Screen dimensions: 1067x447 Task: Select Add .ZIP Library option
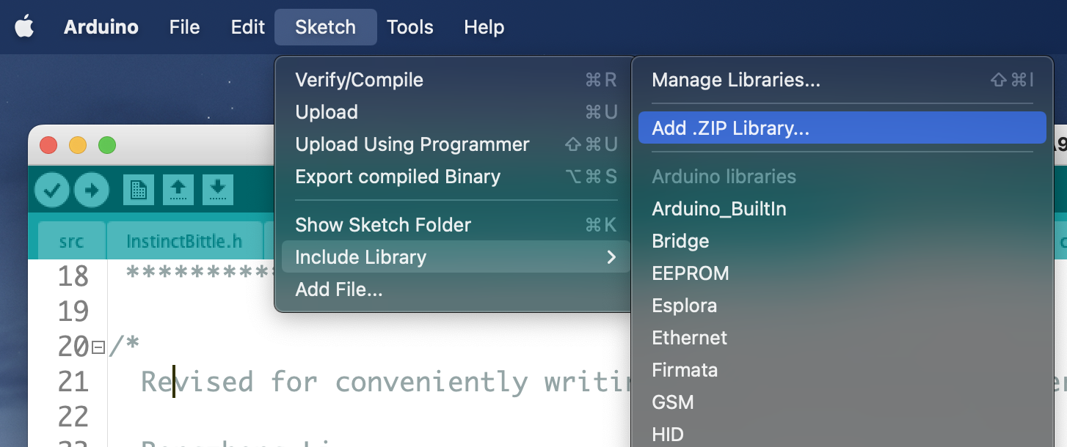tap(730, 128)
